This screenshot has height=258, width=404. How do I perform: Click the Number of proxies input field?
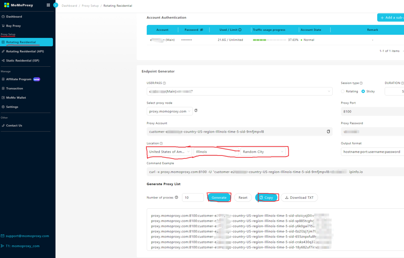pyautogui.click(x=193, y=198)
